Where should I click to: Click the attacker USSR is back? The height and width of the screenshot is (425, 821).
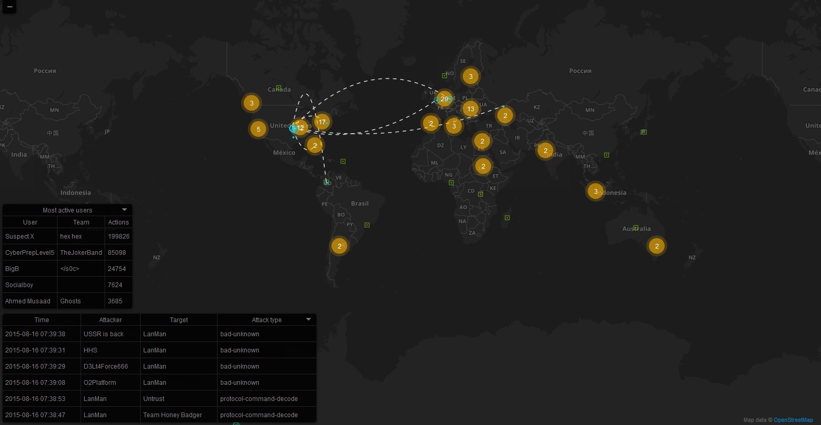coord(104,334)
